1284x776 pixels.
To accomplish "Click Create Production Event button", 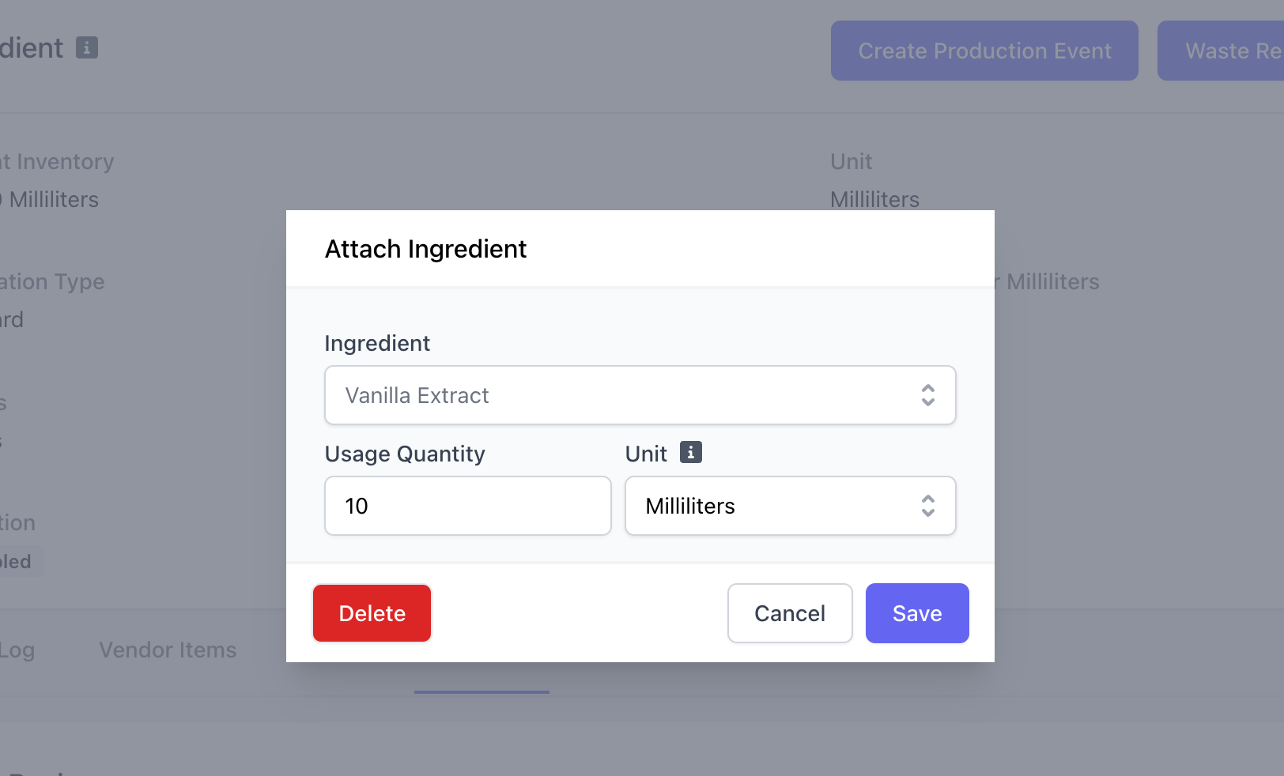I will (984, 51).
